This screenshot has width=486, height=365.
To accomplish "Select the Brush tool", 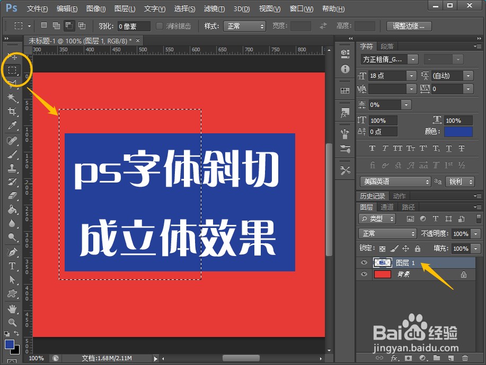I will (12, 154).
